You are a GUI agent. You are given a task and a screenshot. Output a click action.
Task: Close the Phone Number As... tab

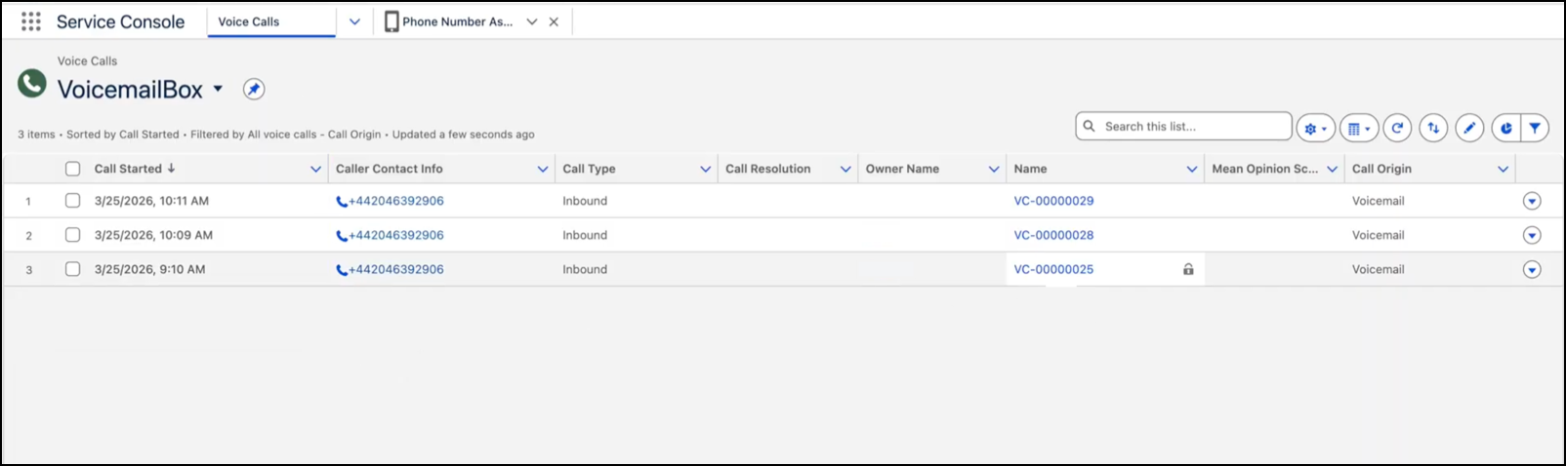click(x=554, y=21)
